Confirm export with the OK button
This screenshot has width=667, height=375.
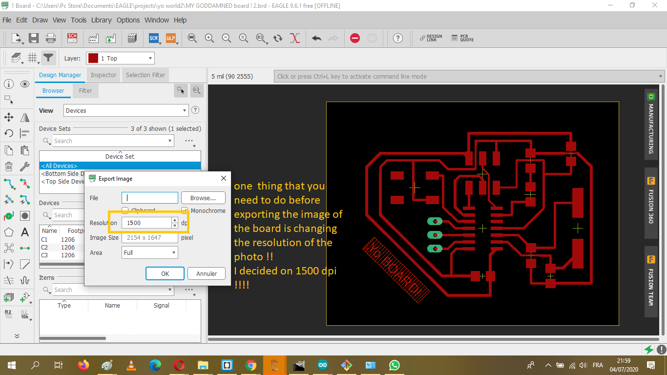pos(165,273)
